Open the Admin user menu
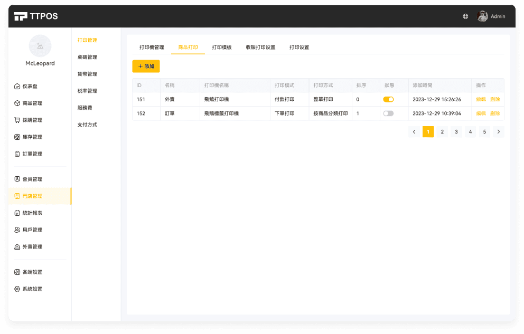 (x=491, y=16)
